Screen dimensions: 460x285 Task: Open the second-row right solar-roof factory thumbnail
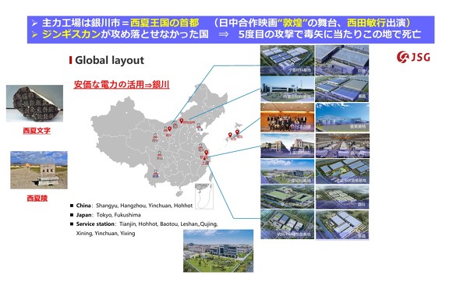click(342, 89)
